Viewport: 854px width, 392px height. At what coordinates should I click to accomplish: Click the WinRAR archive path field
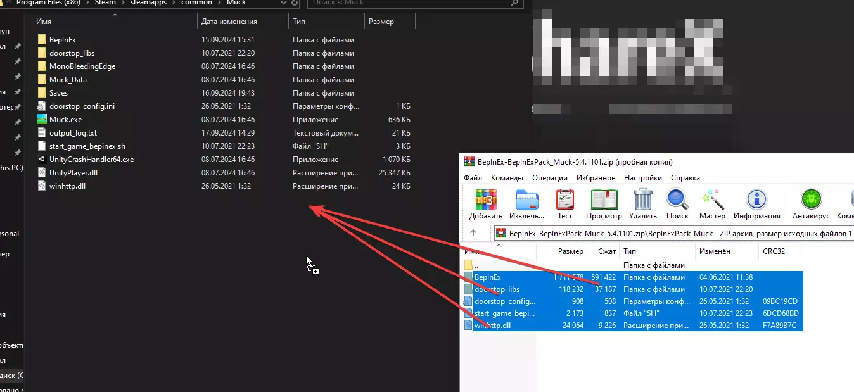coord(673,233)
